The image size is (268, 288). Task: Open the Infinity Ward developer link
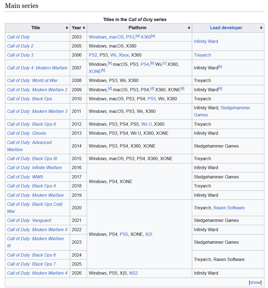pyautogui.click(x=206, y=41)
